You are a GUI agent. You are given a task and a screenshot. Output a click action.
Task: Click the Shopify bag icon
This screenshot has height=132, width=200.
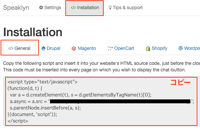(148, 49)
